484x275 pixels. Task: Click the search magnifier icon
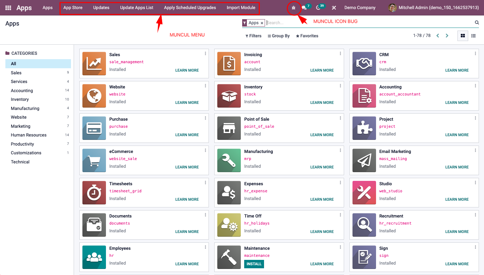click(x=477, y=23)
